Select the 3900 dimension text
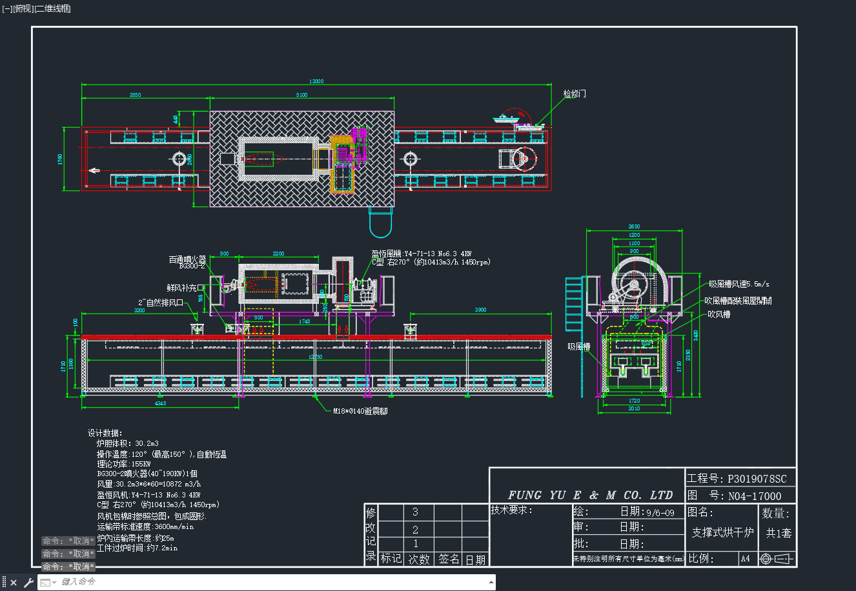Viewport: 856px width, 591px height. 480,310
